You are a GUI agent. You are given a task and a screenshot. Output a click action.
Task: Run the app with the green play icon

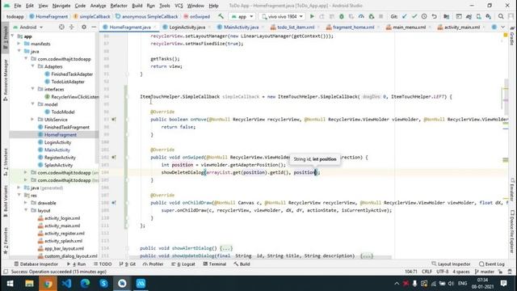tap(312, 16)
